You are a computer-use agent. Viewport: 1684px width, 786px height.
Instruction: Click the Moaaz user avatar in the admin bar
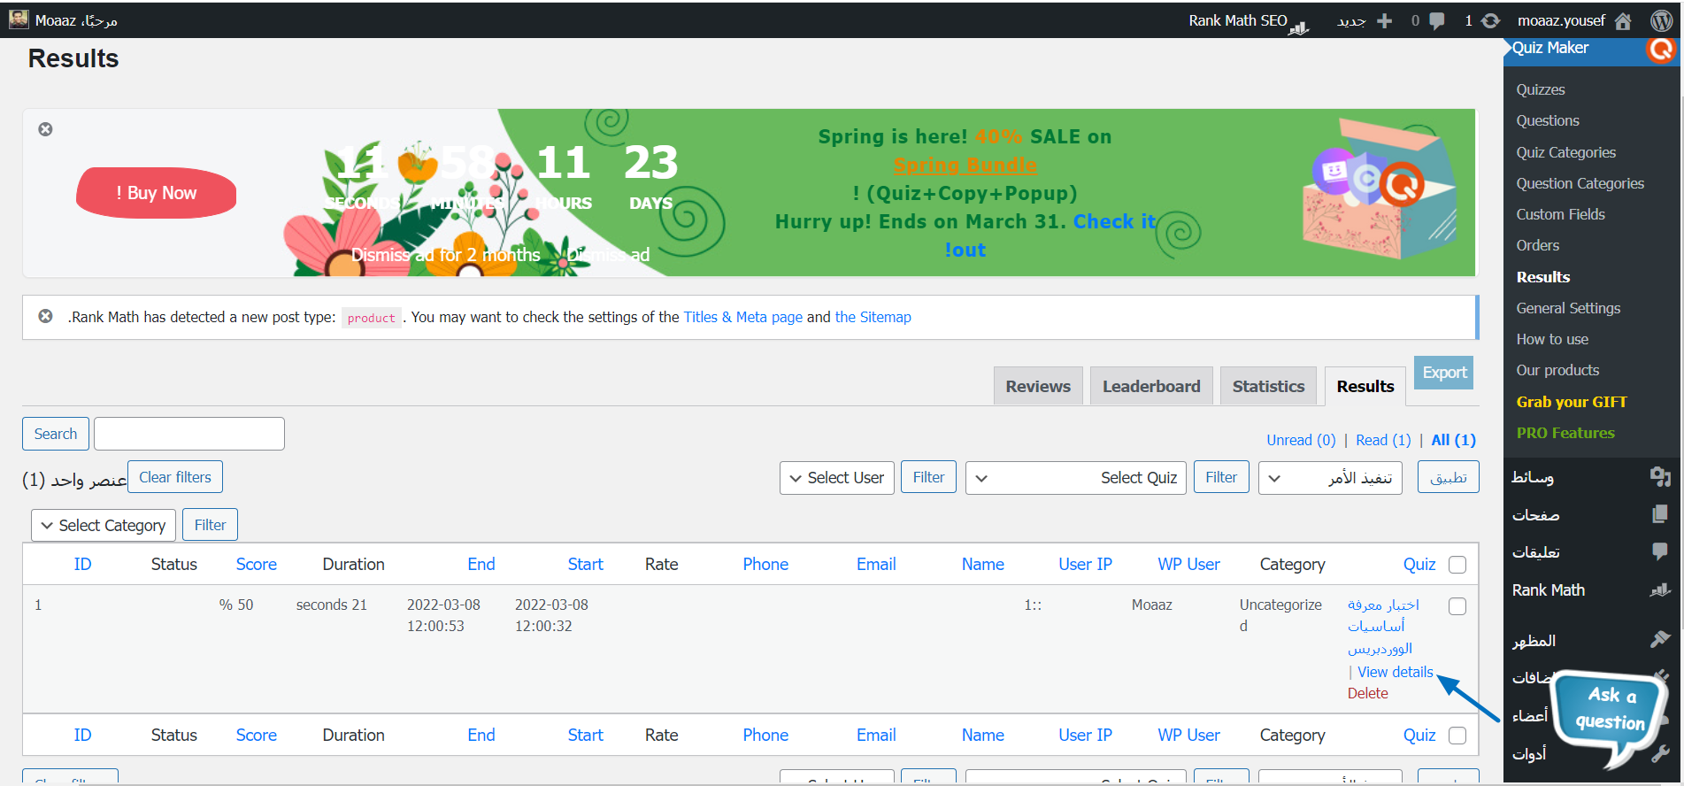(x=19, y=19)
